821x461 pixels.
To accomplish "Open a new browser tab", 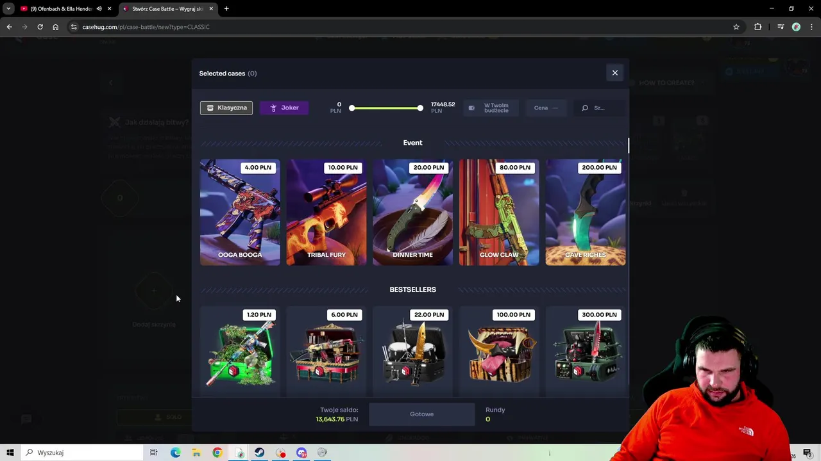I will point(226,9).
